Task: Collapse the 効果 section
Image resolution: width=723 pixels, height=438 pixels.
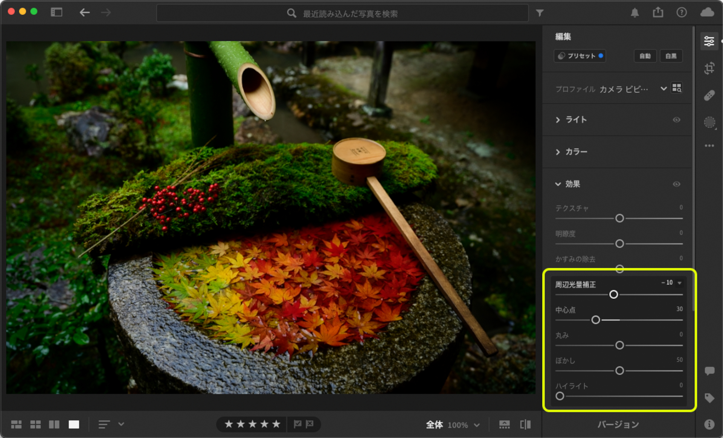Action: click(x=558, y=184)
